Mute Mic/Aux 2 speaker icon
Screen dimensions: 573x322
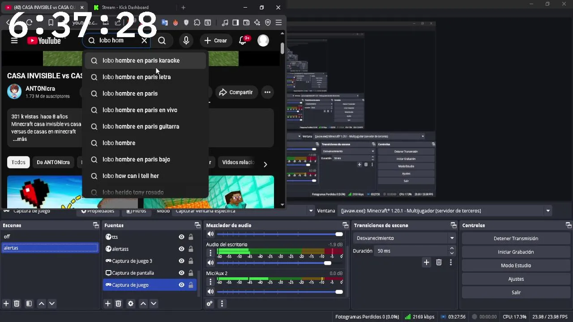click(210, 292)
